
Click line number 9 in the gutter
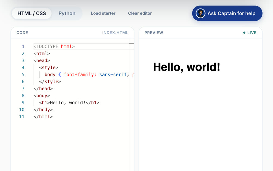[x=23, y=103]
